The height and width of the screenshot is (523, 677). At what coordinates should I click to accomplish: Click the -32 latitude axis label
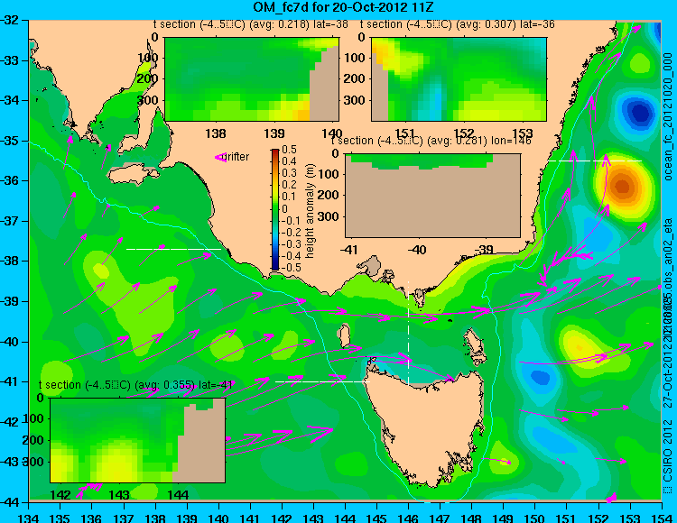[x=10, y=20]
